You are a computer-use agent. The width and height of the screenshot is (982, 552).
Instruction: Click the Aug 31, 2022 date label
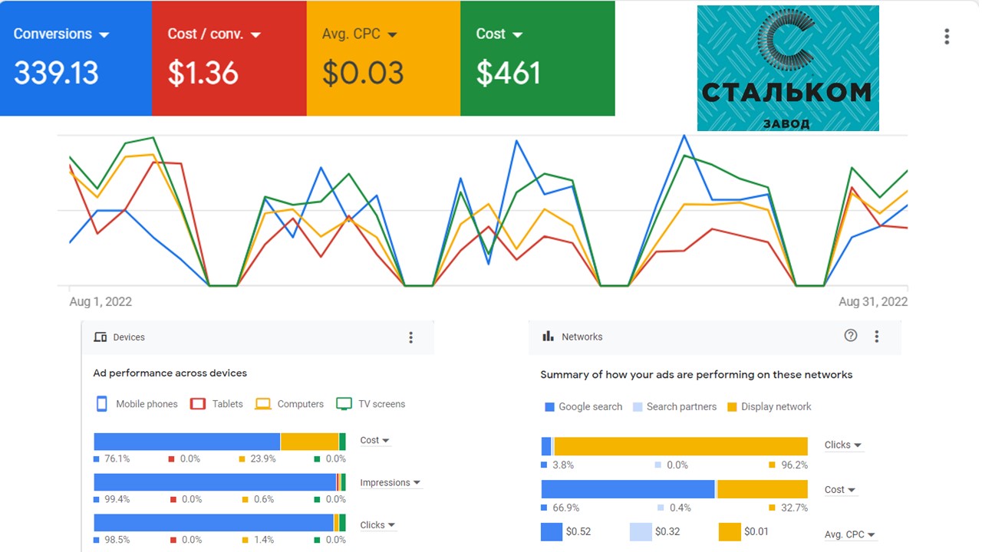click(872, 302)
